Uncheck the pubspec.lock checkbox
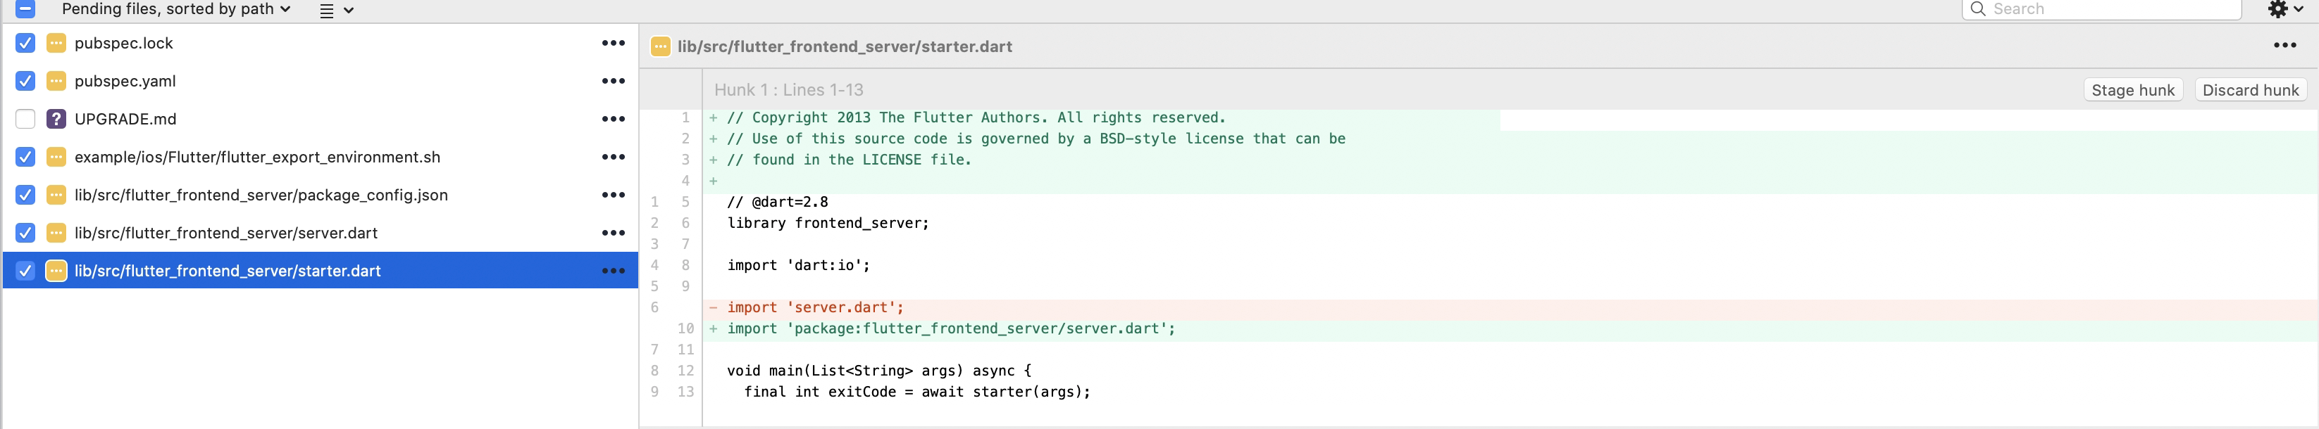The width and height of the screenshot is (2319, 429). [x=25, y=43]
